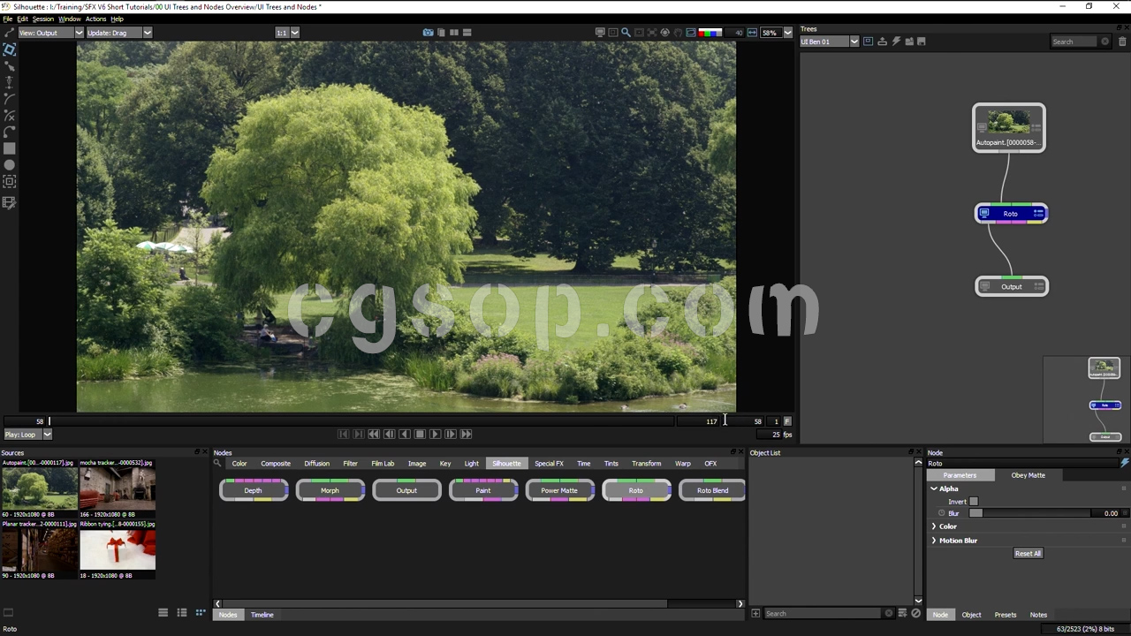Switch to the Timeline tab

[262, 615]
